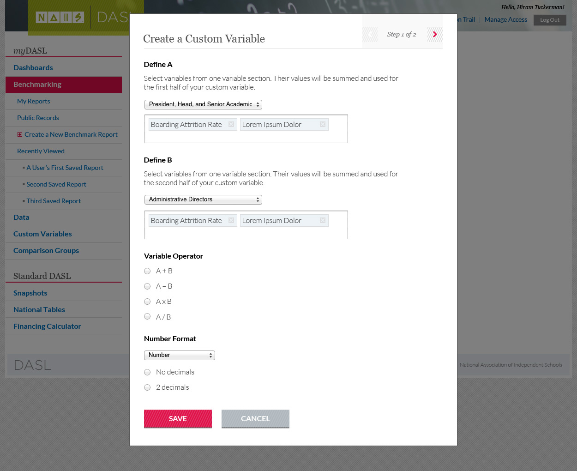Image resolution: width=577 pixels, height=471 pixels.
Task: Choose the A / B operator option
Action: (147, 317)
